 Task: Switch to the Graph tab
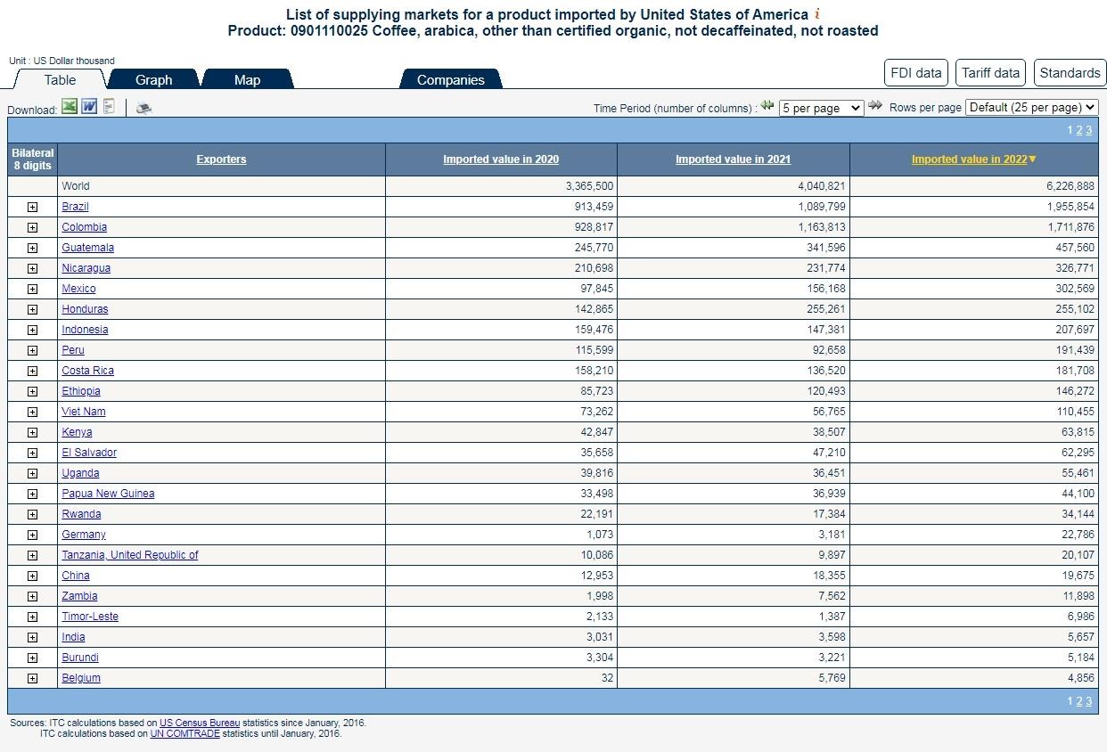pyautogui.click(x=153, y=79)
